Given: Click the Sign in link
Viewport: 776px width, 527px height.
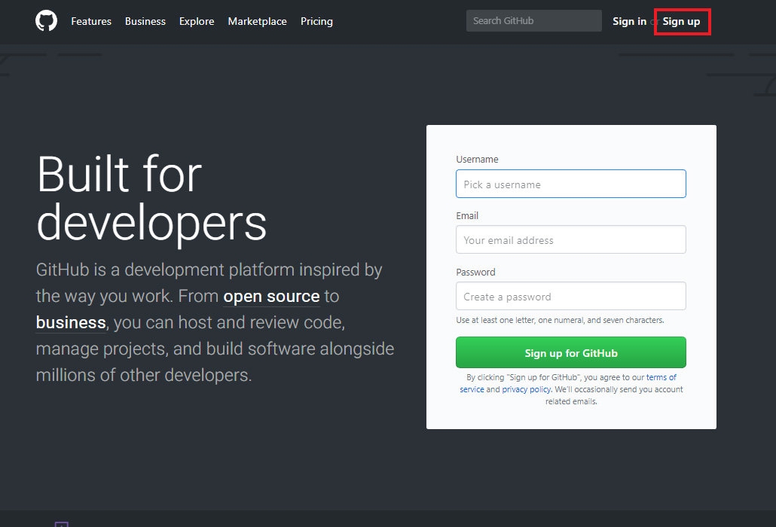Looking at the screenshot, I should pyautogui.click(x=629, y=22).
